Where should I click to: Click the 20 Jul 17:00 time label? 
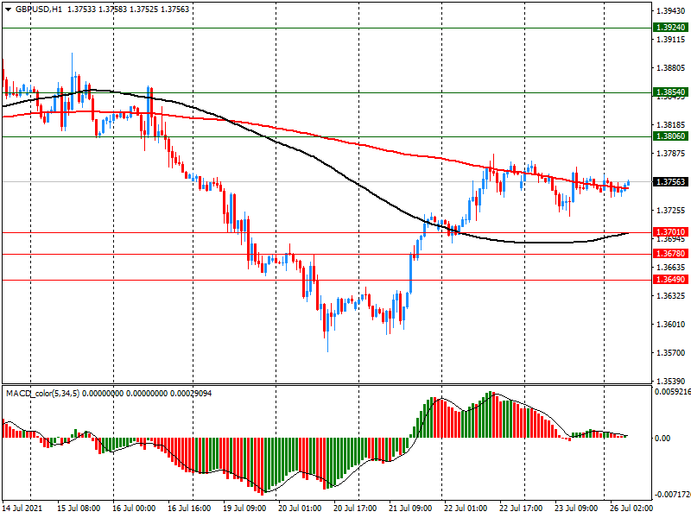[x=355, y=509]
